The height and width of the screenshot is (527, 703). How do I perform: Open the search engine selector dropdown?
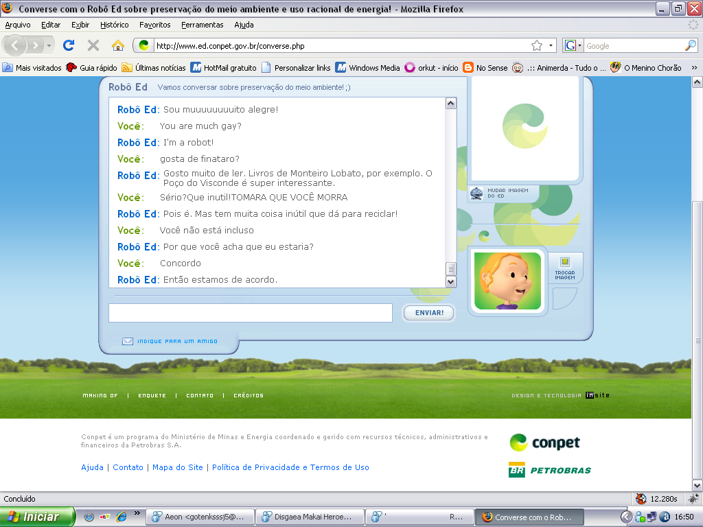tap(573, 45)
